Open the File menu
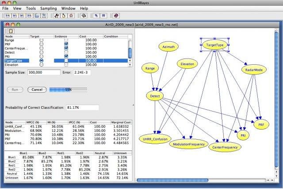The width and height of the screenshot is (283, 189). tap(5, 8)
